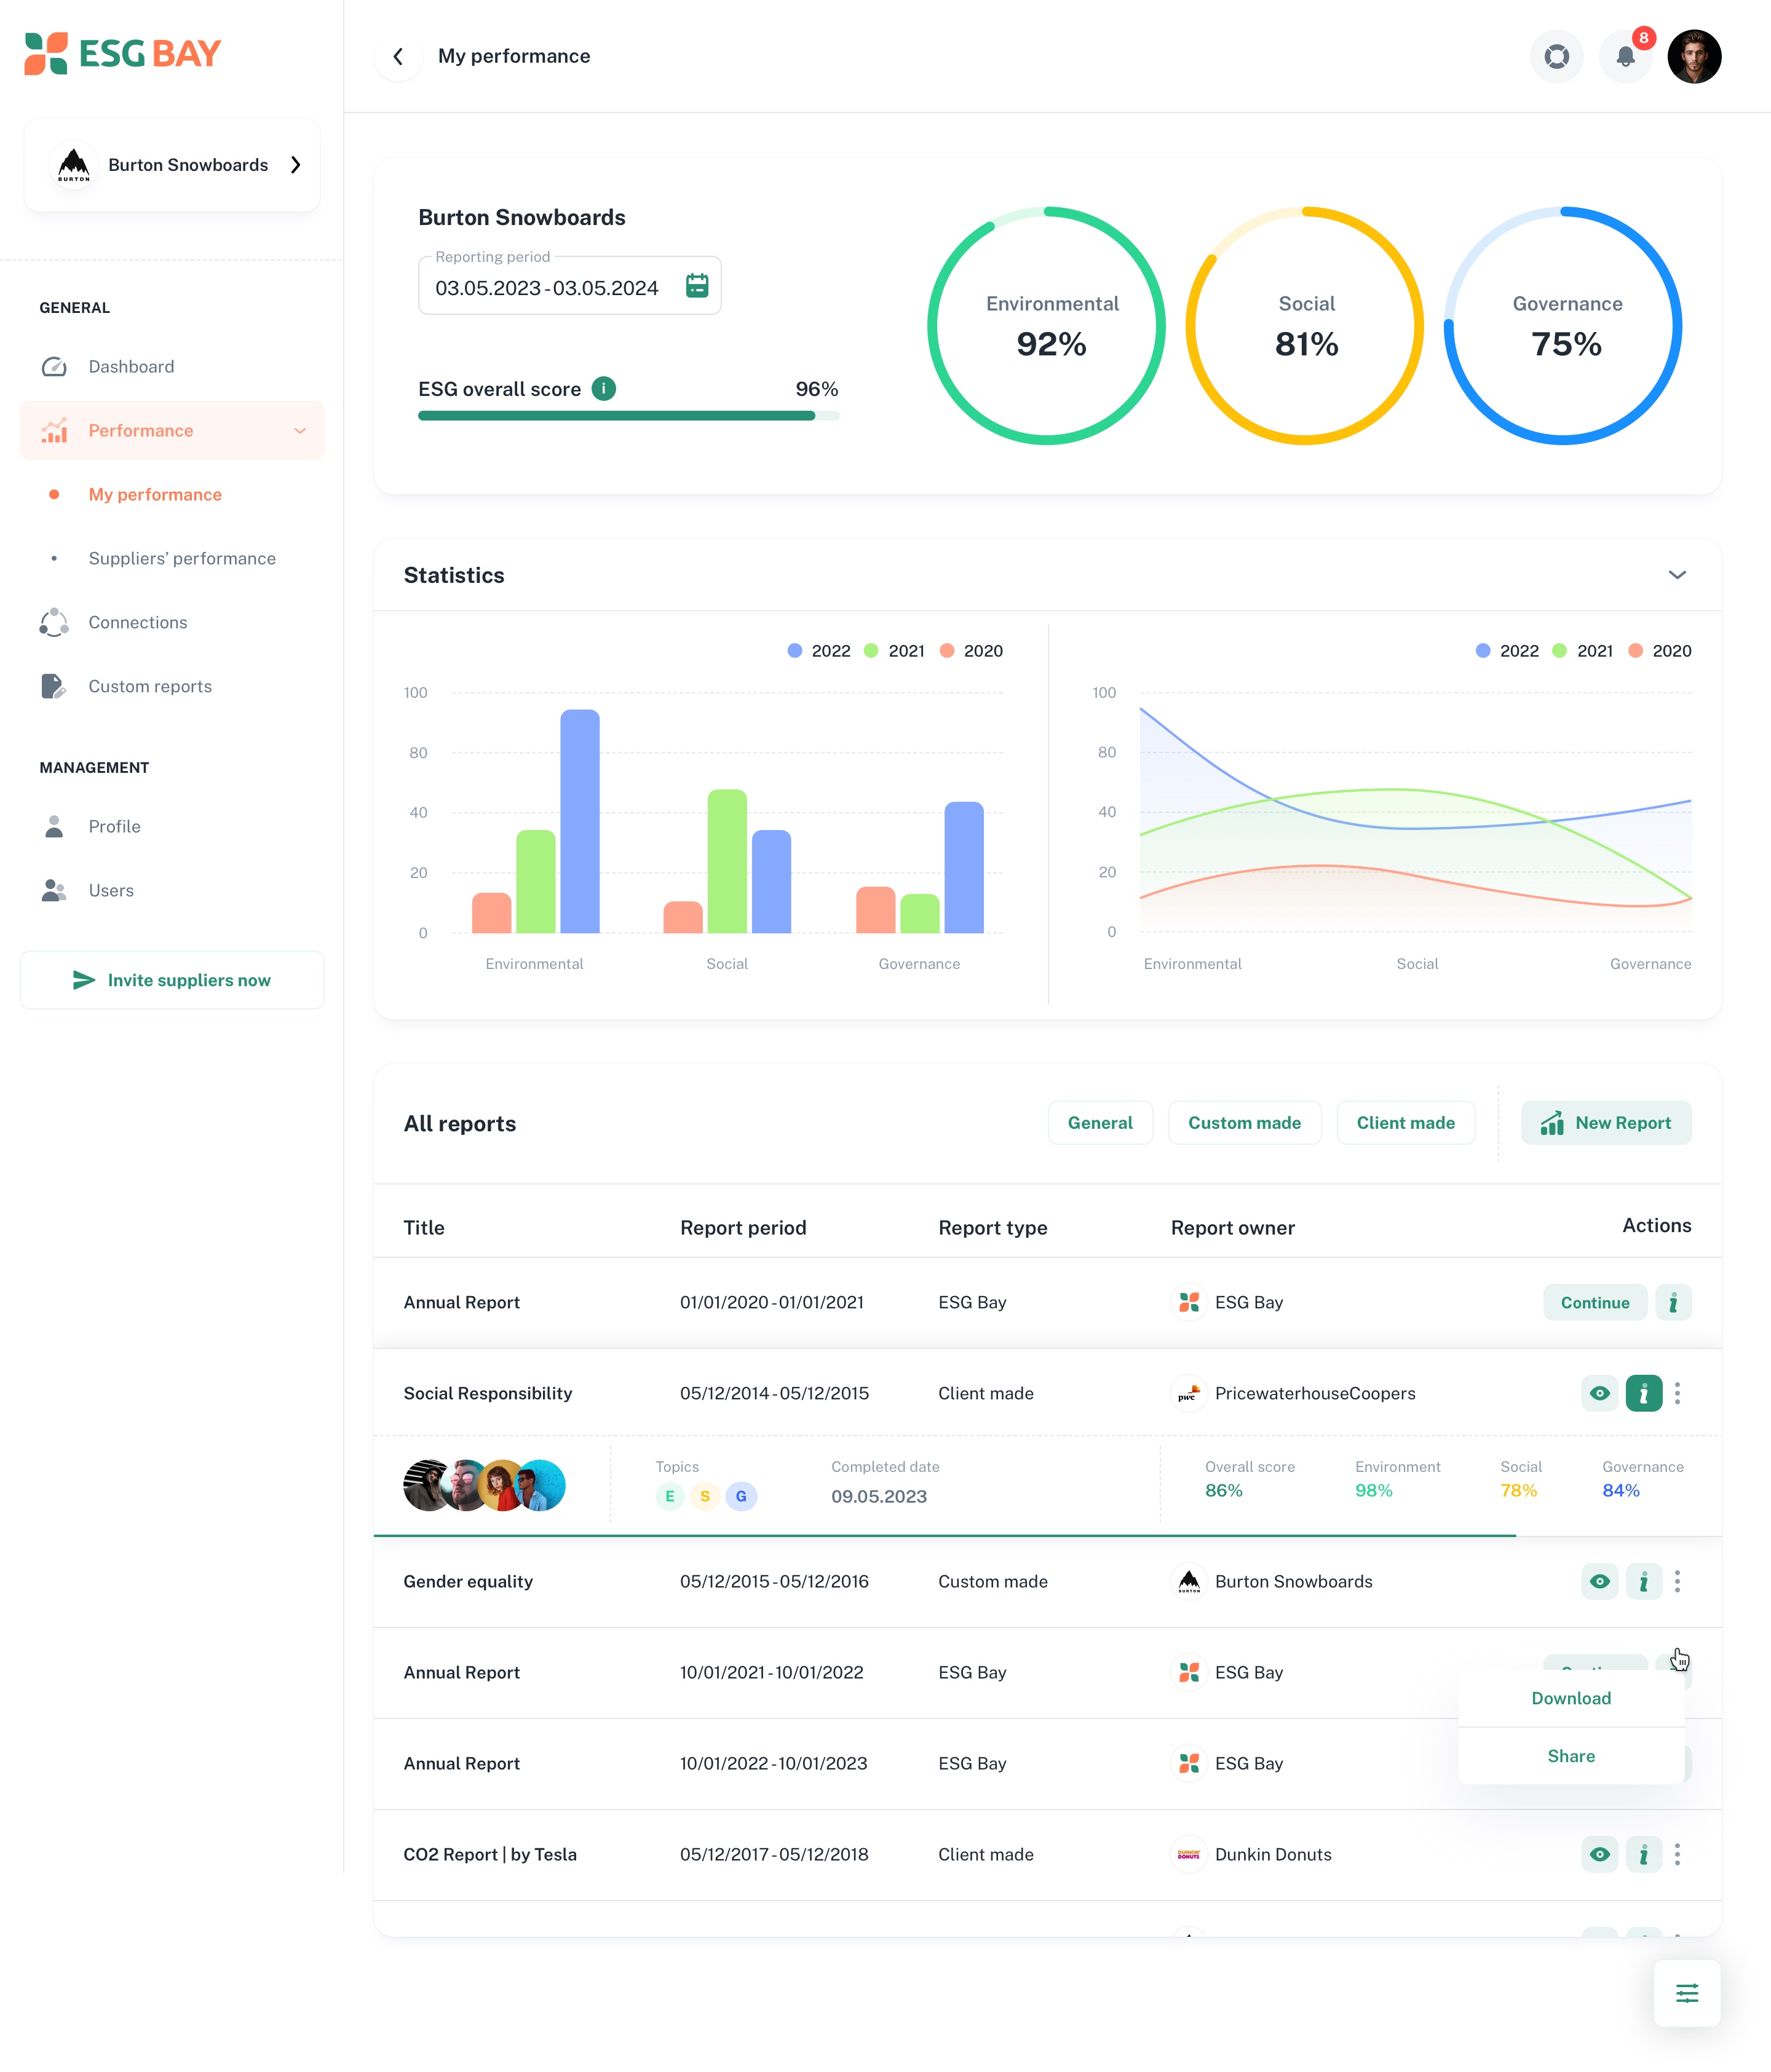Viewport: 1771px width, 2072px height.
Task: Open the calendar icon in Reporting period
Action: (x=697, y=286)
